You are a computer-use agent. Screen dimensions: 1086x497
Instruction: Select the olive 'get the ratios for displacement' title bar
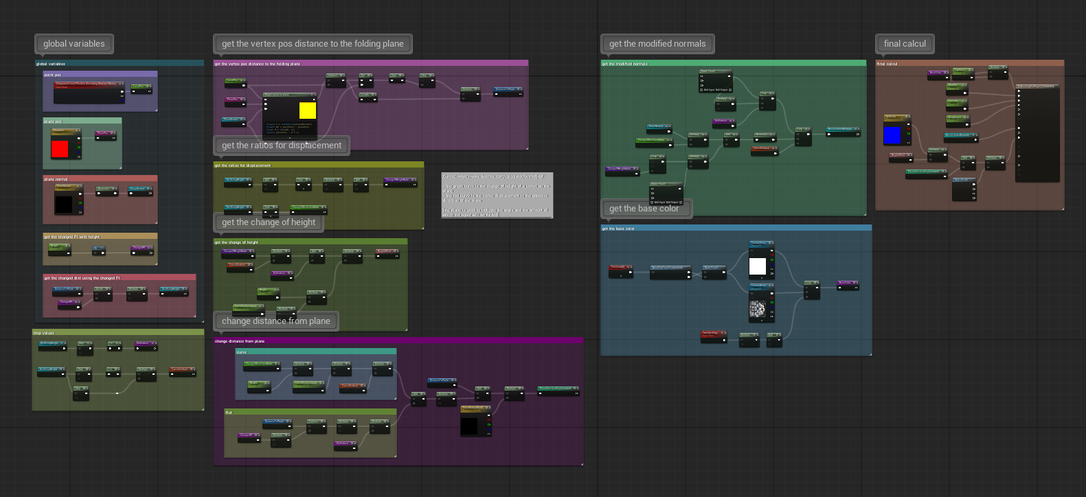pyautogui.click(x=319, y=165)
